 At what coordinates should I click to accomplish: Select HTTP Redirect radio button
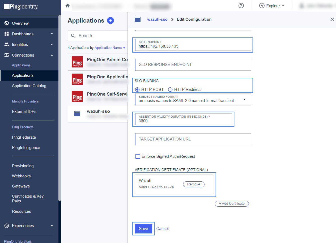click(170, 89)
